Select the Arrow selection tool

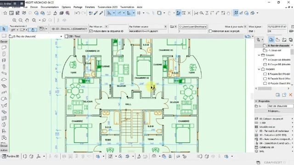click(4, 29)
